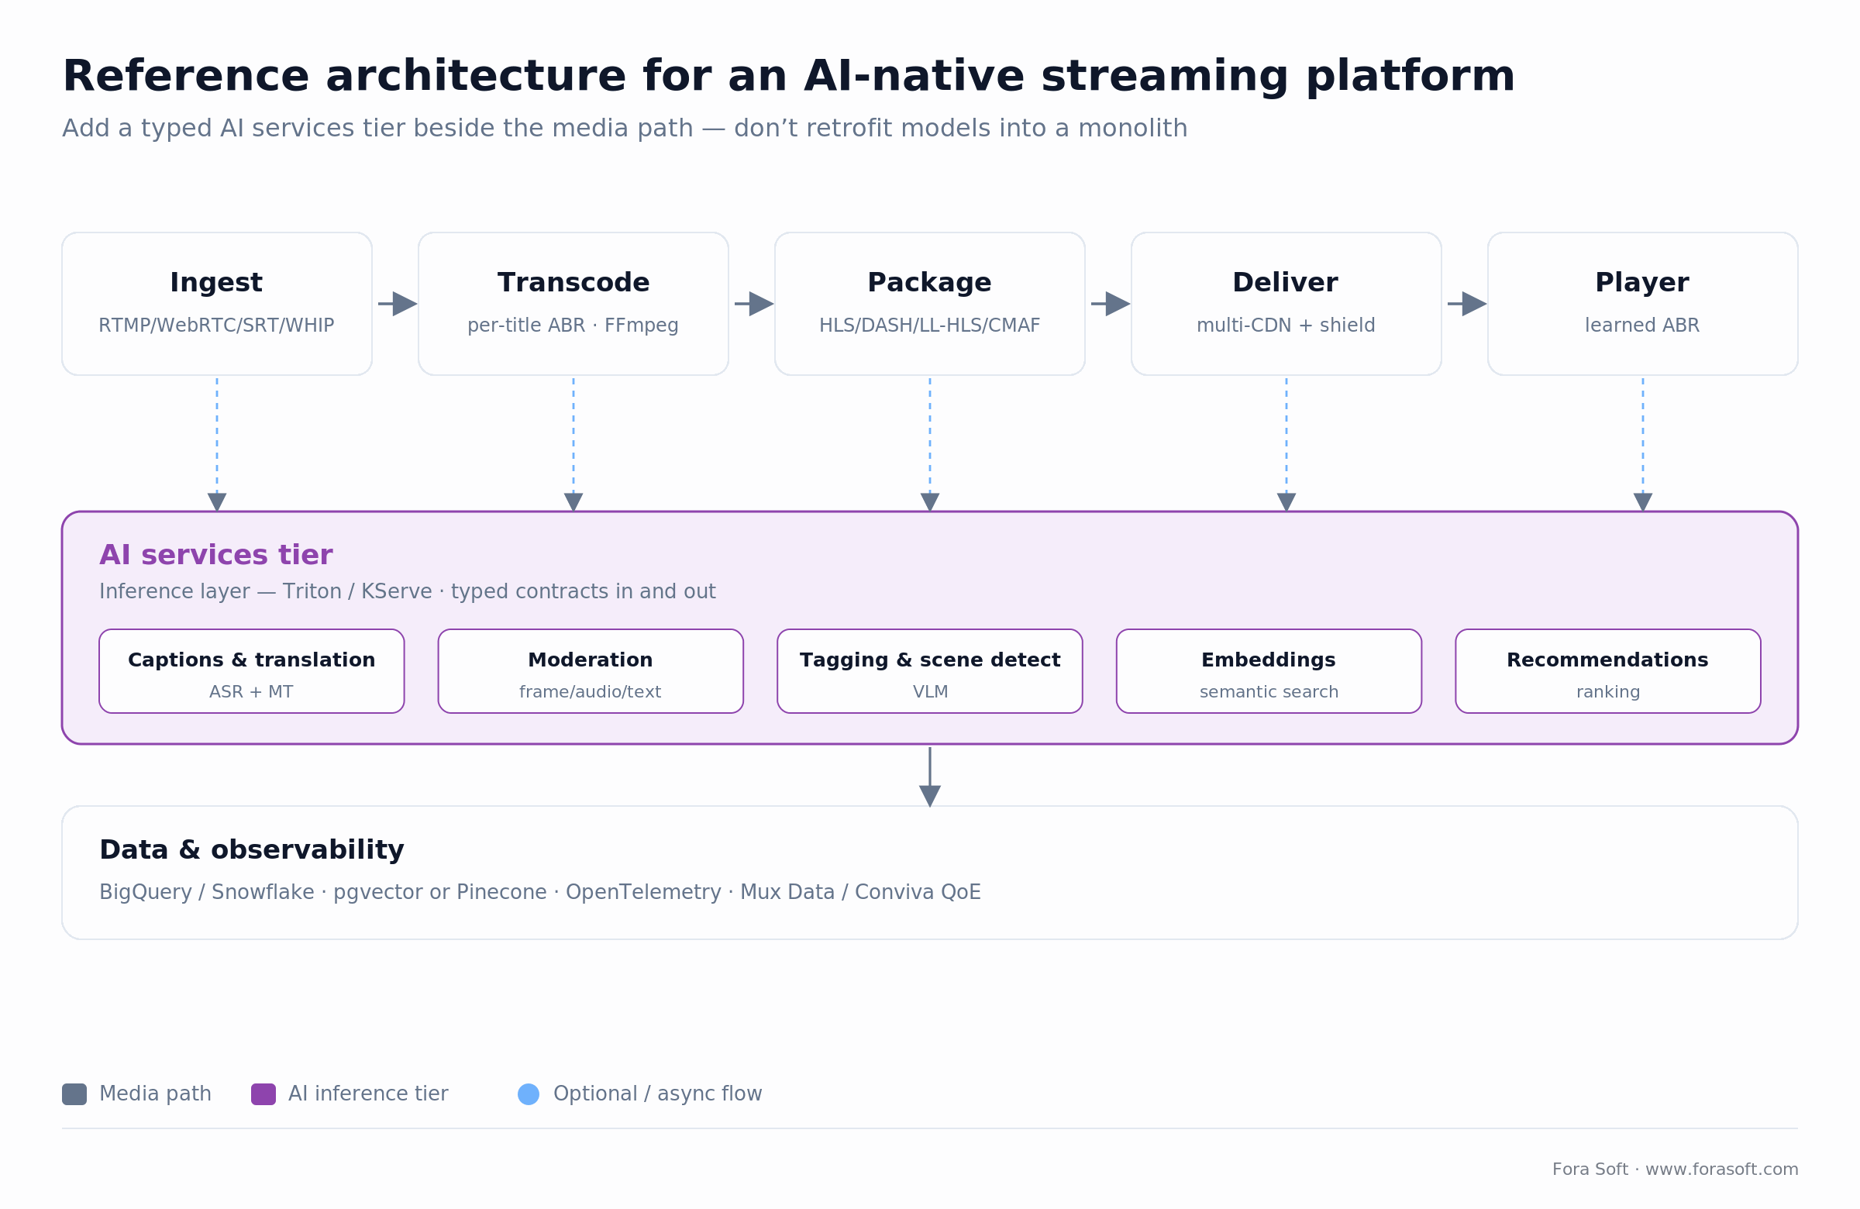Click the grey Media path legend swatch

click(x=74, y=1094)
